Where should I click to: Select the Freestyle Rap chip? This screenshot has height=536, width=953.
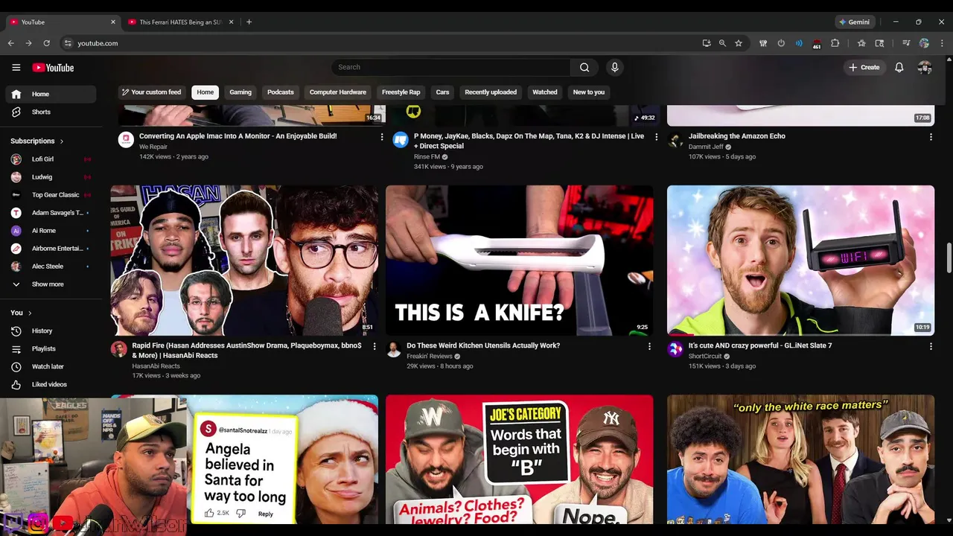401,92
